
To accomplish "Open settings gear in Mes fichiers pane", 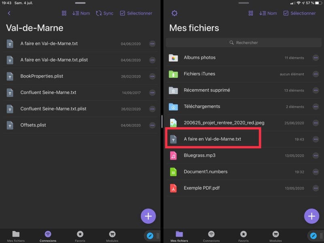I will coord(174,13).
